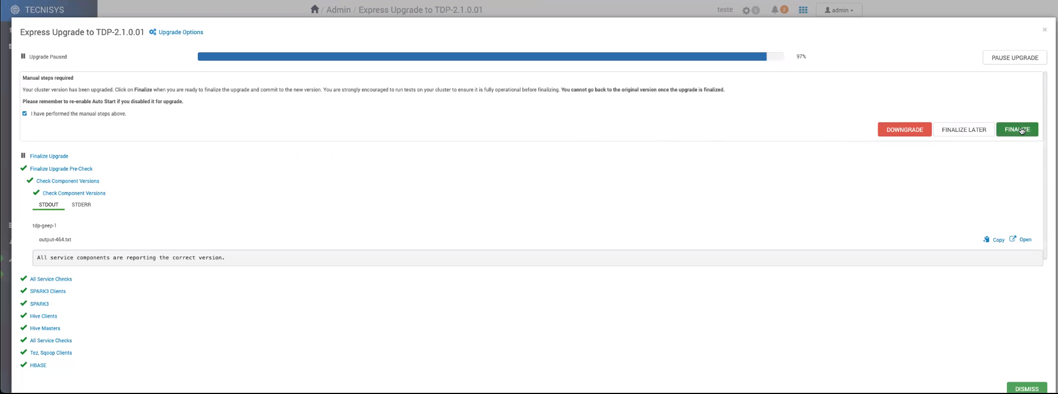Expand the HBASE group
The height and width of the screenshot is (394, 1058).
click(x=38, y=365)
